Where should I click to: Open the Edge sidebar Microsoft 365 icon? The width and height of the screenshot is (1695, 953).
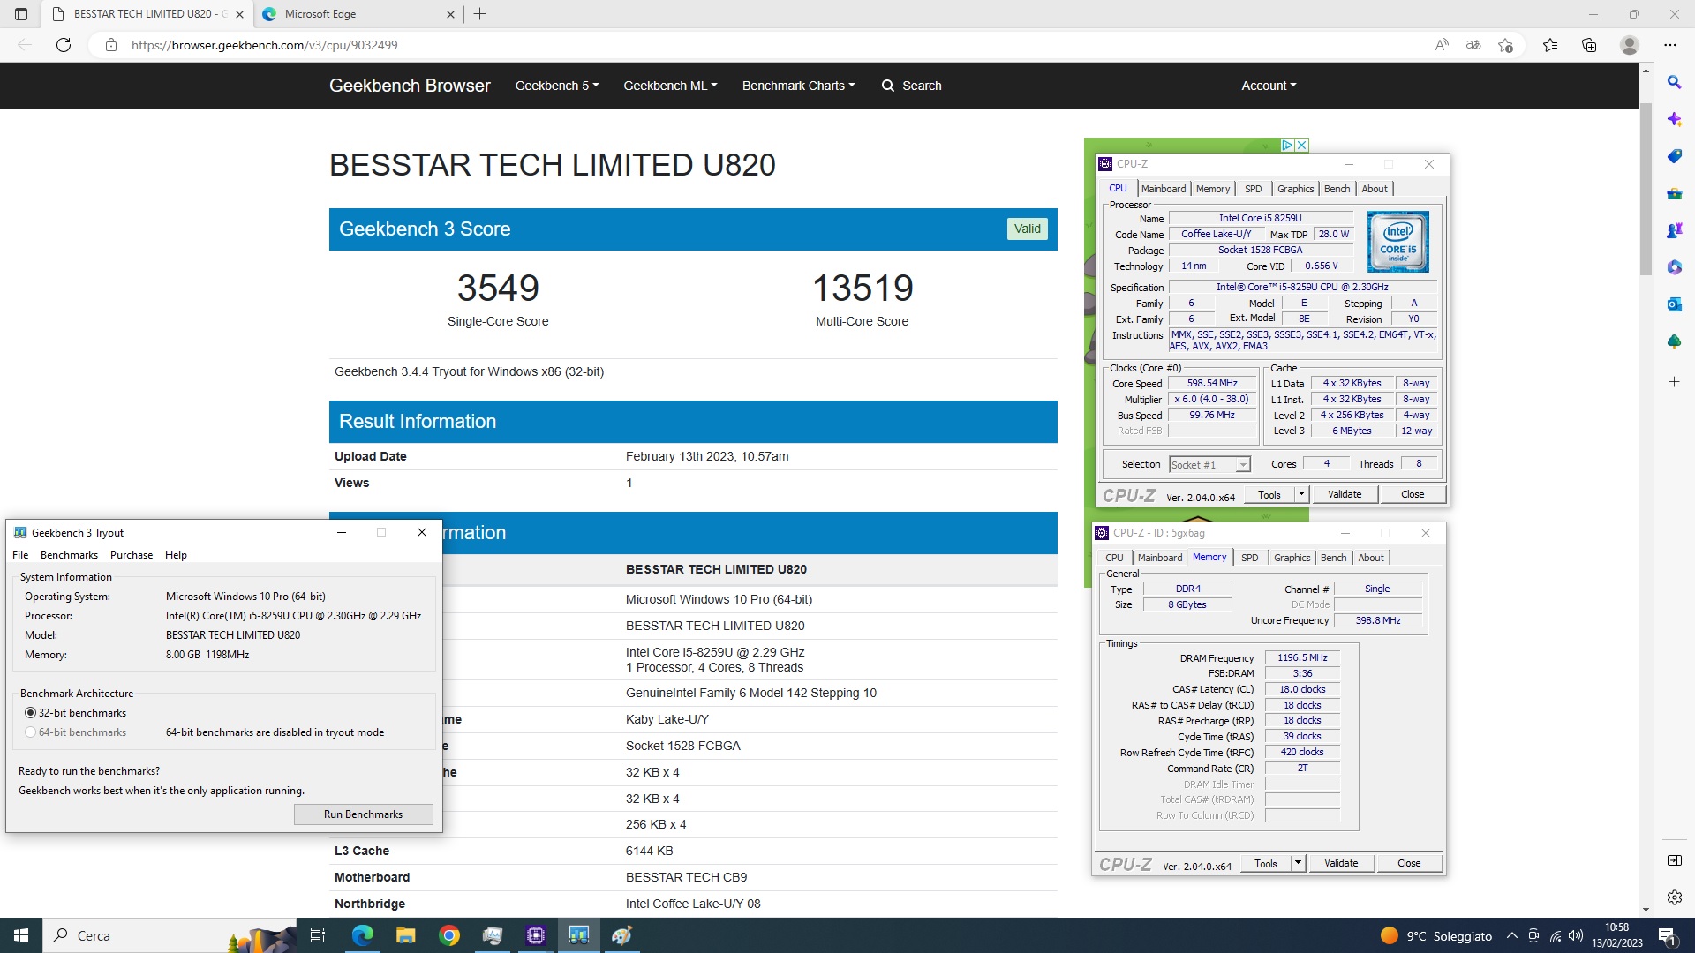[x=1674, y=267]
